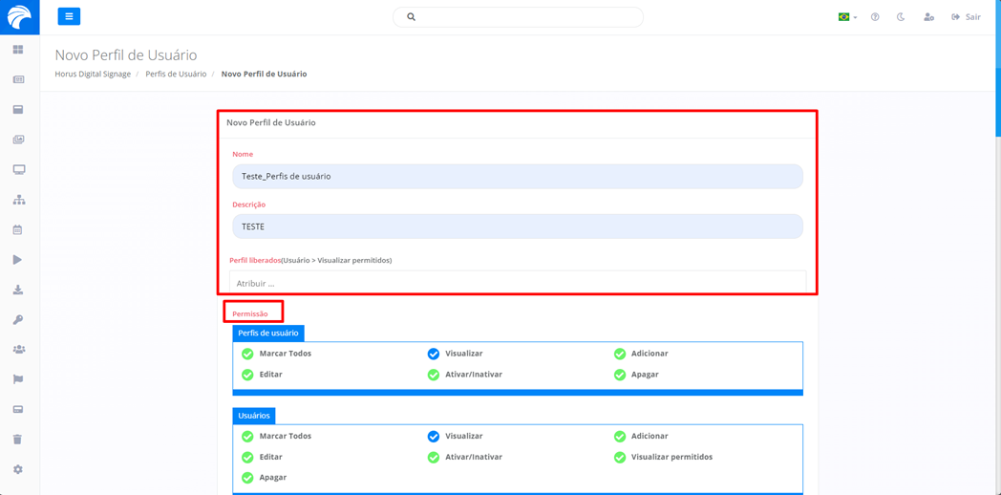Click the play triangle icon in sidebar
This screenshot has height=495, width=1001.
(x=18, y=260)
